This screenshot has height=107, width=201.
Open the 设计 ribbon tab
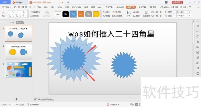[53, 7]
